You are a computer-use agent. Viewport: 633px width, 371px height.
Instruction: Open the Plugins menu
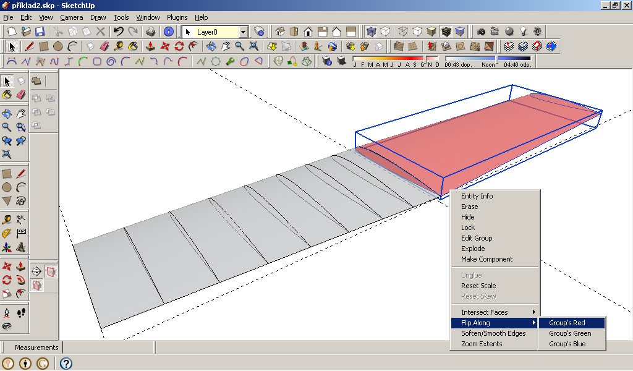click(x=177, y=17)
